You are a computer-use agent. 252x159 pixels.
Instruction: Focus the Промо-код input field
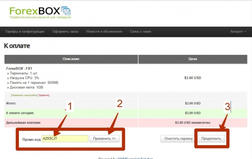tap(65, 139)
